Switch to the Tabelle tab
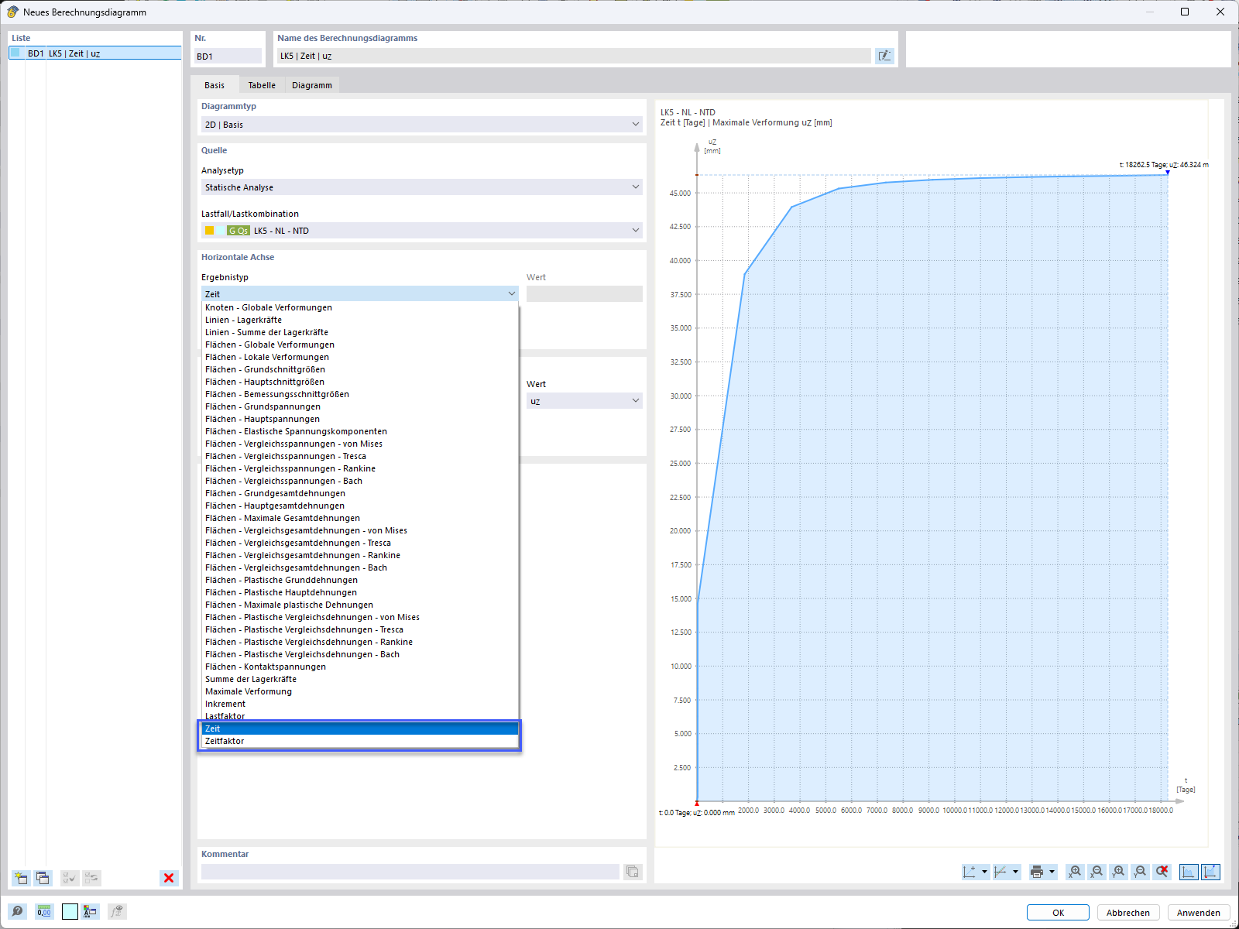Viewport: 1239px width, 929px height. 262,85
